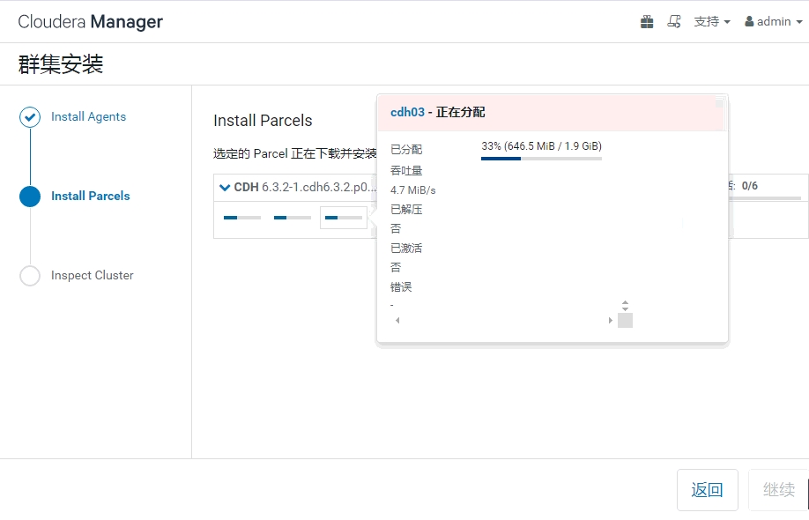Click the 已分配 label in popup
The width and height of the screenshot is (809, 520).
[406, 149]
